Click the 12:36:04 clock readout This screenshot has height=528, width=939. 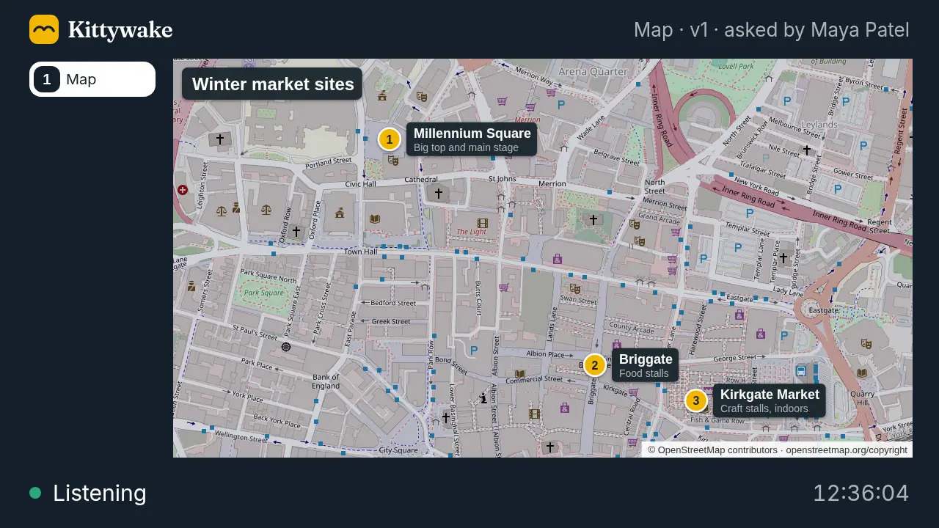(x=861, y=493)
